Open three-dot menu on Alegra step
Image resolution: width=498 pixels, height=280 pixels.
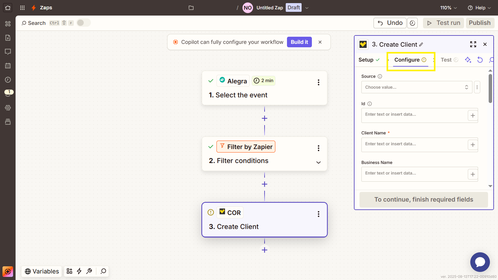pyautogui.click(x=318, y=82)
